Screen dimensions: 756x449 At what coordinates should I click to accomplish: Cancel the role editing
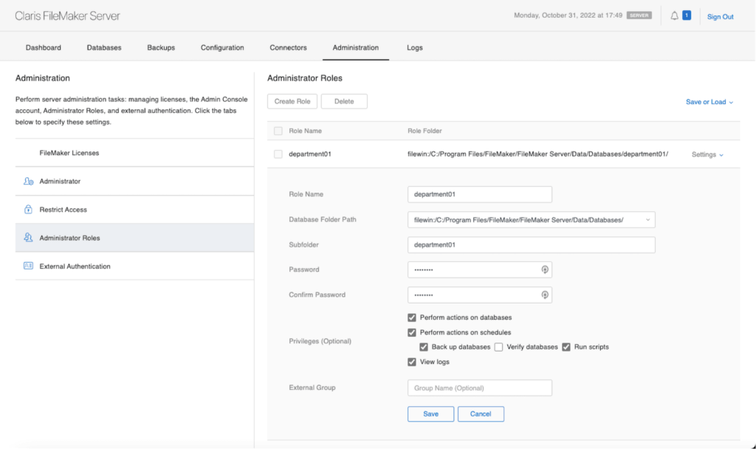[481, 414]
